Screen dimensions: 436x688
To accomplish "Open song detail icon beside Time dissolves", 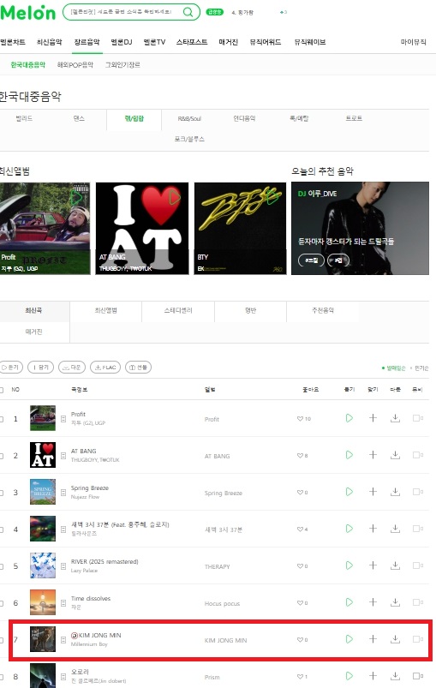I will [63, 603].
